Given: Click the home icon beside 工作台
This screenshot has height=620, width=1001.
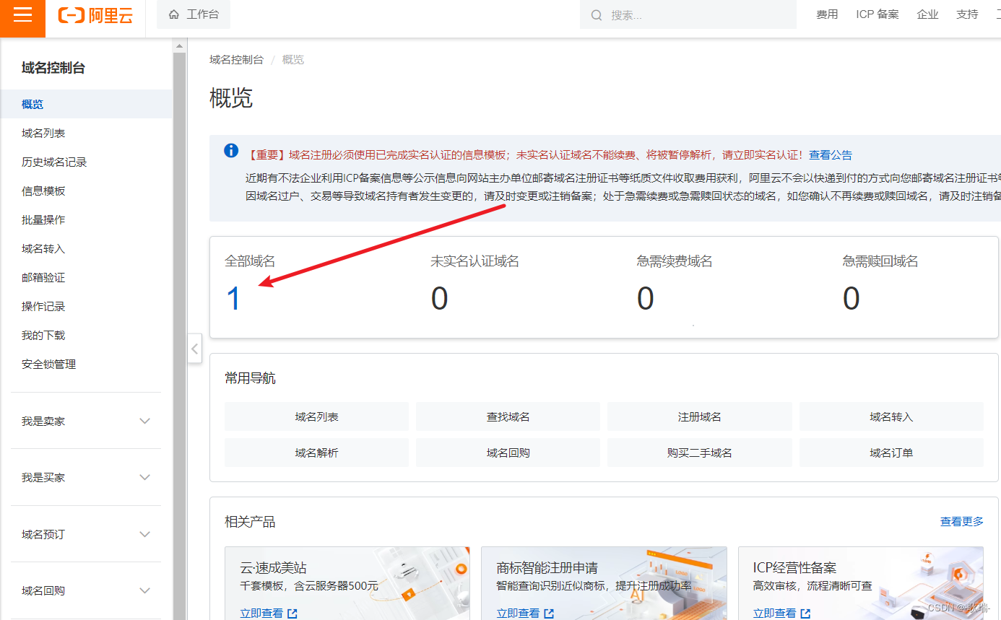Looking at the screenshot, I should pyautogui.click(x=174, y=14).
